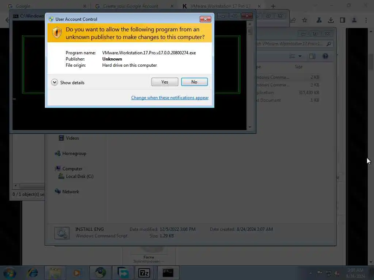Select Videos in the Explorer navigation pane
Image resolution: width=374 pixels, height=280 pixels.
click(x=72, y=138)
